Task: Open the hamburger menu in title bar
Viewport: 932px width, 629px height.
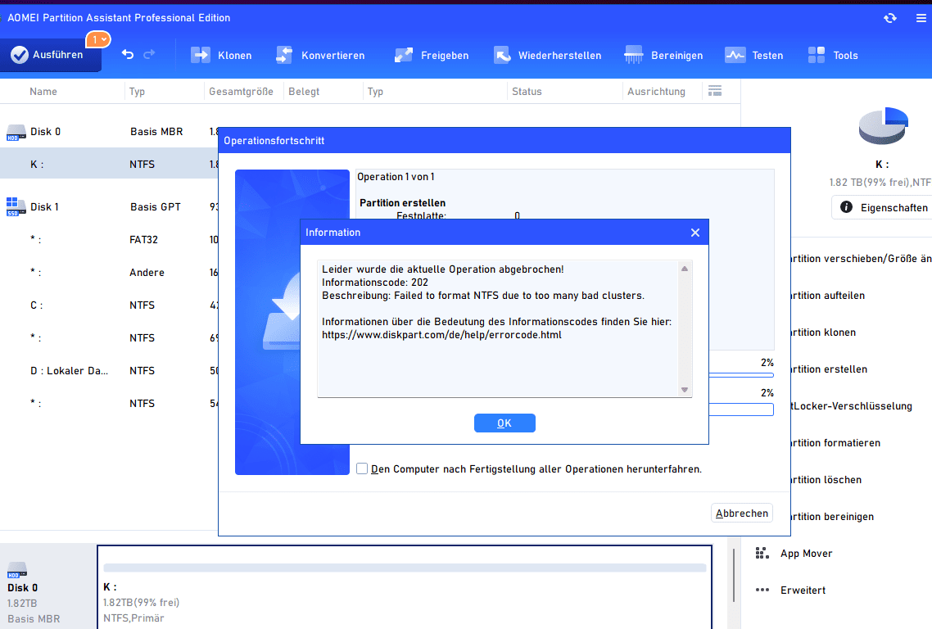Action: 921,18
